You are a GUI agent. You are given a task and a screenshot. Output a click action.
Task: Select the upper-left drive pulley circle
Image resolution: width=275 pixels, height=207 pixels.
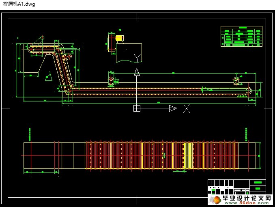[x=31, y=49]
